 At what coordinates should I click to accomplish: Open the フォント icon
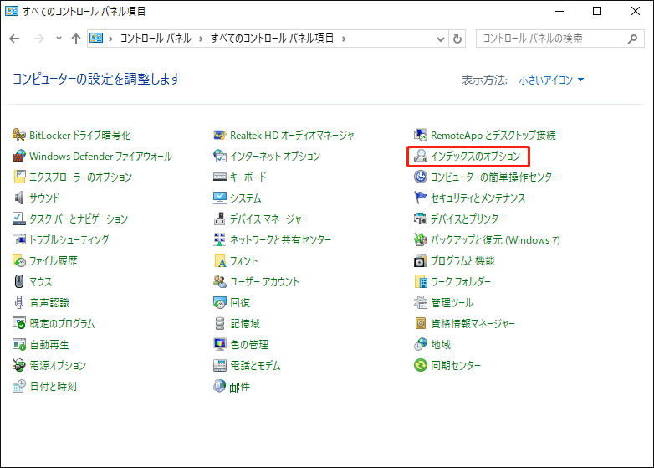click(220, 261)
